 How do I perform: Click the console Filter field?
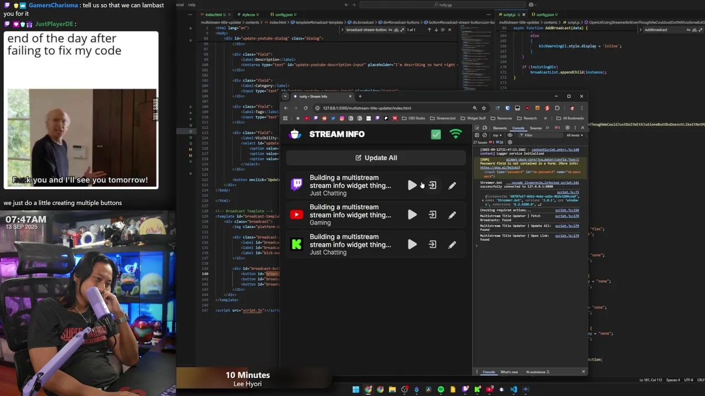541,135
